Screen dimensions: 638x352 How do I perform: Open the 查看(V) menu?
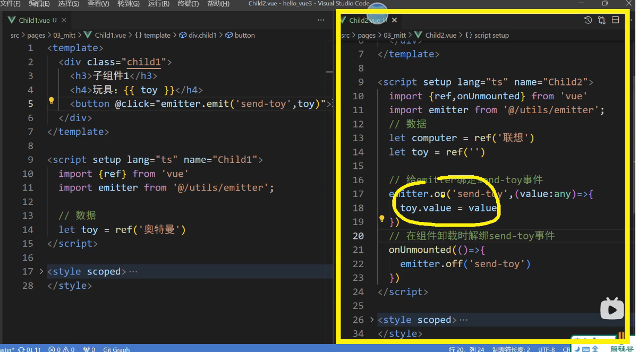[98, 4]
